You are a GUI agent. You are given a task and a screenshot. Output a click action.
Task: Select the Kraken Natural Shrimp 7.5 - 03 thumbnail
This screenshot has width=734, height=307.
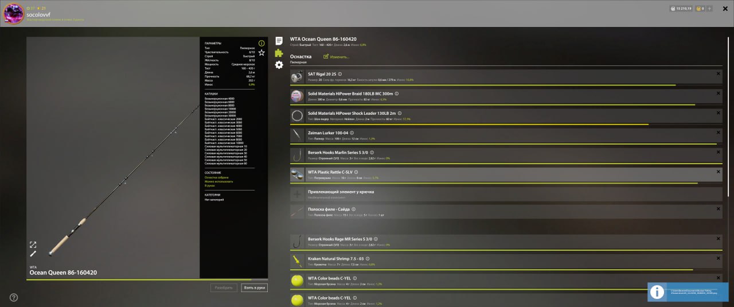pyautogui.click(x=297, y=261)
